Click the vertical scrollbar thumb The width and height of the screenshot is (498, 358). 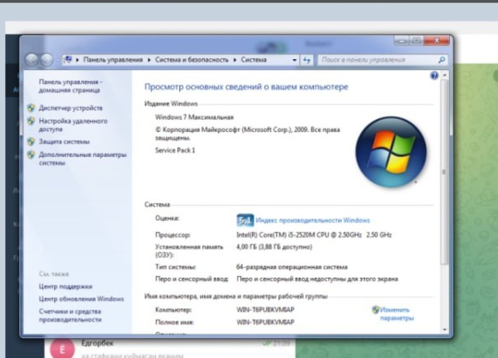[x=445, y=172]
